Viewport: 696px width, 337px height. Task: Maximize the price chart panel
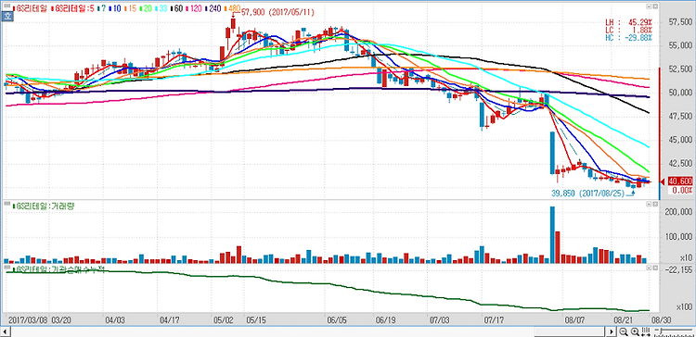tap(655, 6)
